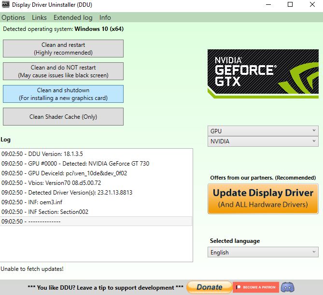Open the Extended log menu
This screenshot has width=323, height=295.
tap(73, 17)
